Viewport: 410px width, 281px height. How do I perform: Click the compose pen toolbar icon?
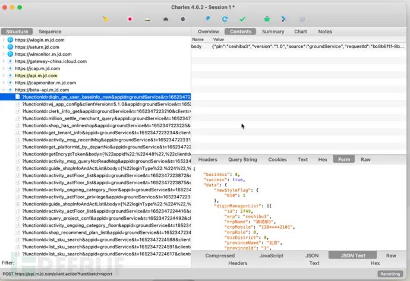pyautogui.click(x=207, y=19)
